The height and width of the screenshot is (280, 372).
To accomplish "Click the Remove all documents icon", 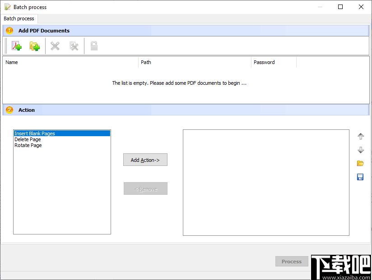I will pos(74,46).
